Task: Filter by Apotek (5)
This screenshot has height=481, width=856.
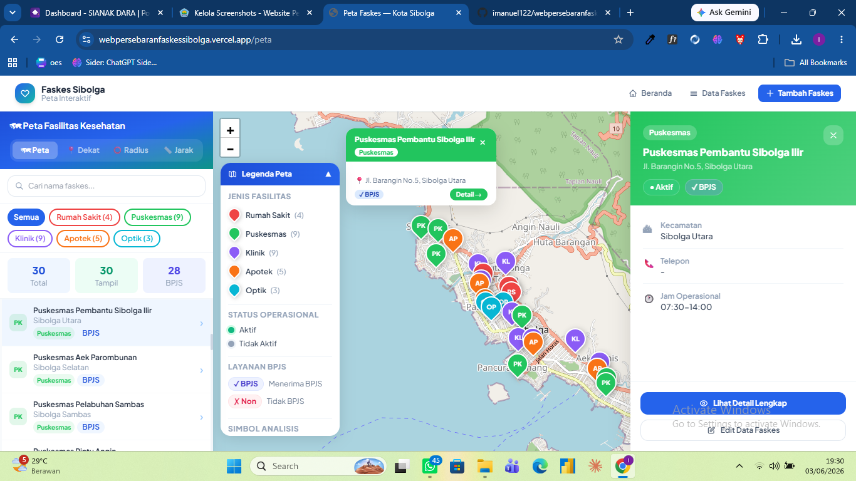Action: click(x=83, y=239)
